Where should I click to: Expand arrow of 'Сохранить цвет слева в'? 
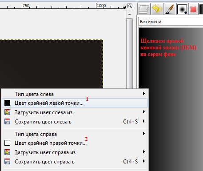[x=143, y=121]
